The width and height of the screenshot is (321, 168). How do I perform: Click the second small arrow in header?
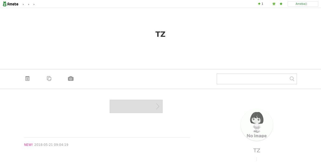pos(29,4)
